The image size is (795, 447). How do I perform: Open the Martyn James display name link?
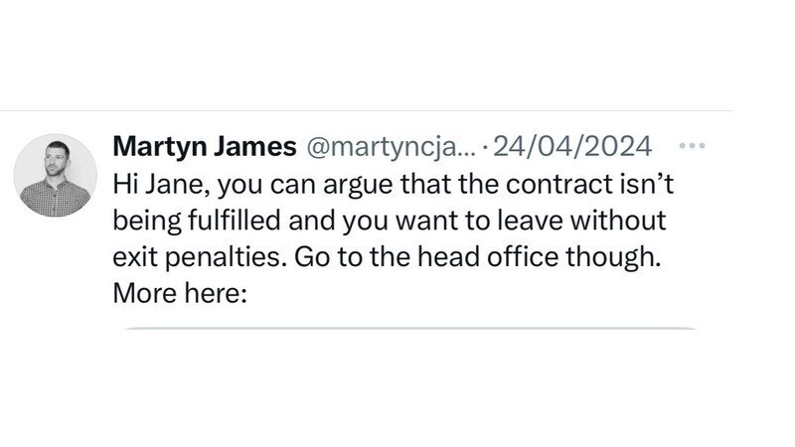(206, 148)
